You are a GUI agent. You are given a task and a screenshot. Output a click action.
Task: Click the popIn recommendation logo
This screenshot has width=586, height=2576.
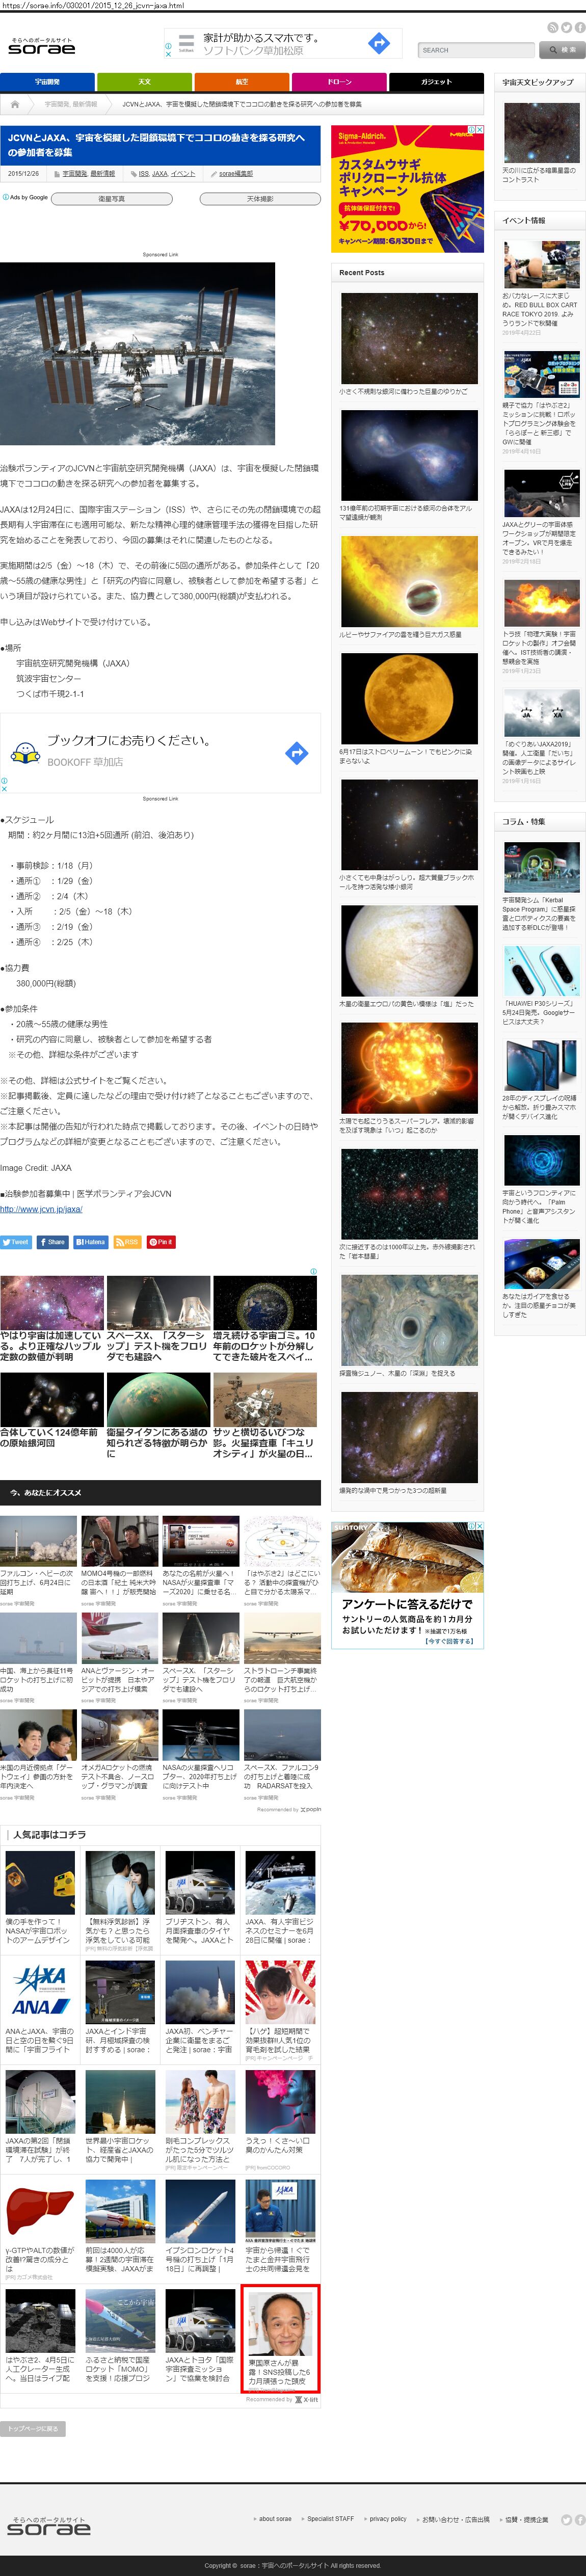point(310,1810)
